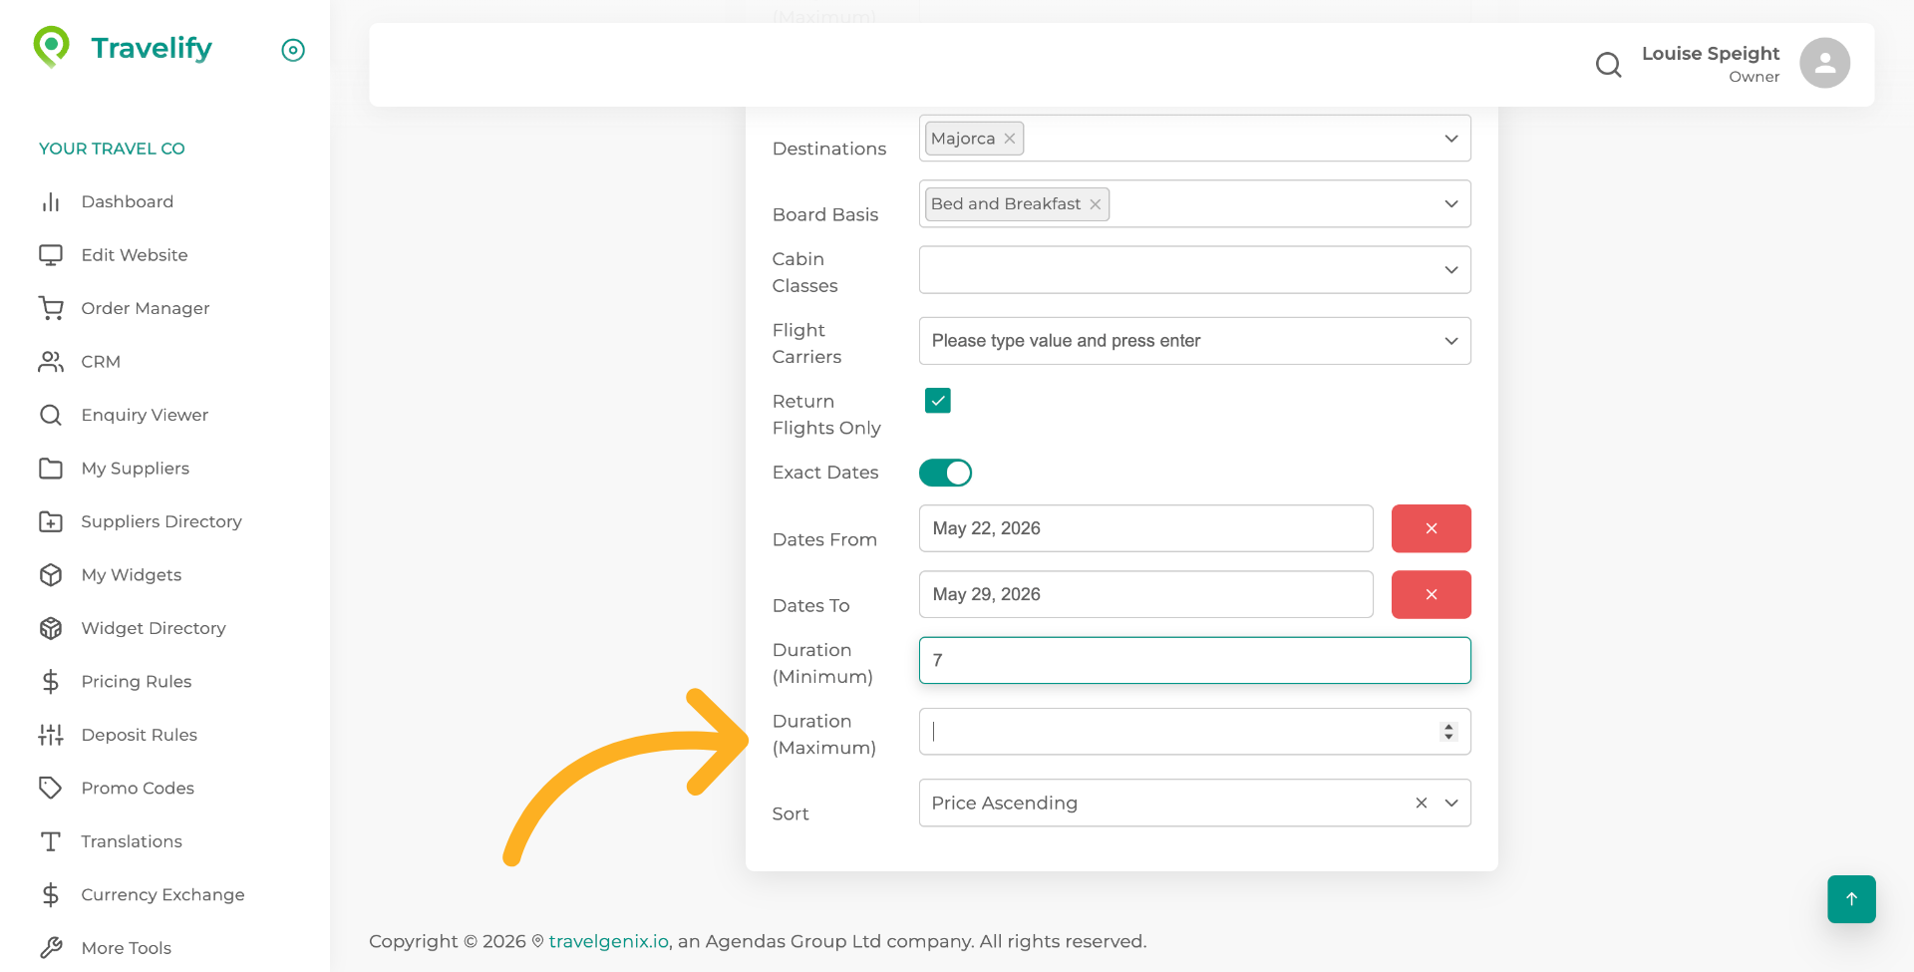Screen dimensions: 1914x972
Task: Select the Order Manager icon
Action: click(51, 308)
